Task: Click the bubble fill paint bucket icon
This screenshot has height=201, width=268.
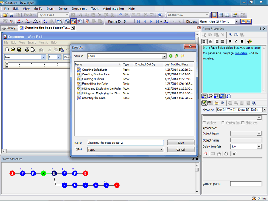Action: coord(222,103)
